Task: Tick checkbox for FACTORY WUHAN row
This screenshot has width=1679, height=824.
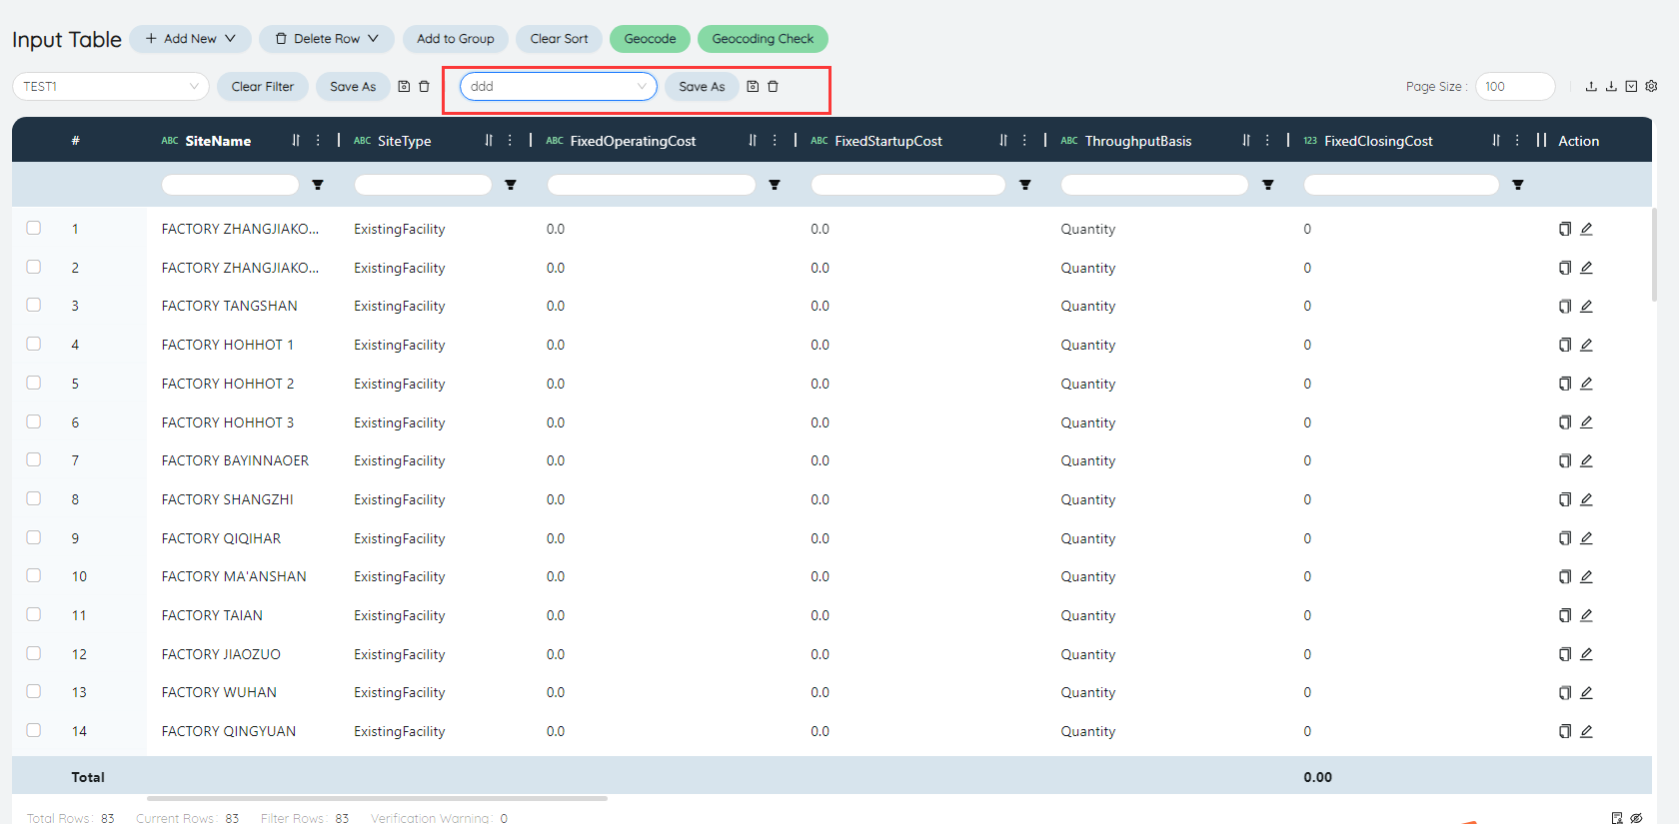Action: tap(34, 691)
